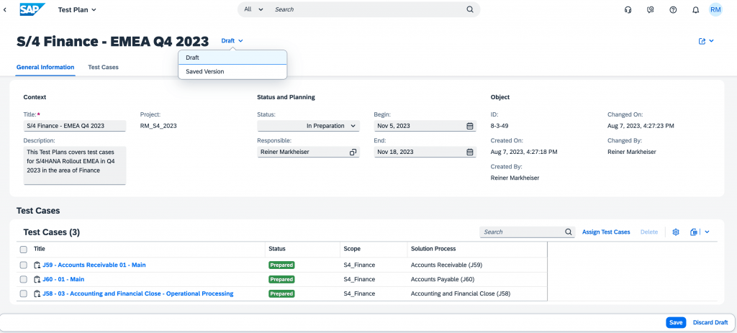737x333 pixels.
Task: Click the Save button
Action: tap(676, 323)
